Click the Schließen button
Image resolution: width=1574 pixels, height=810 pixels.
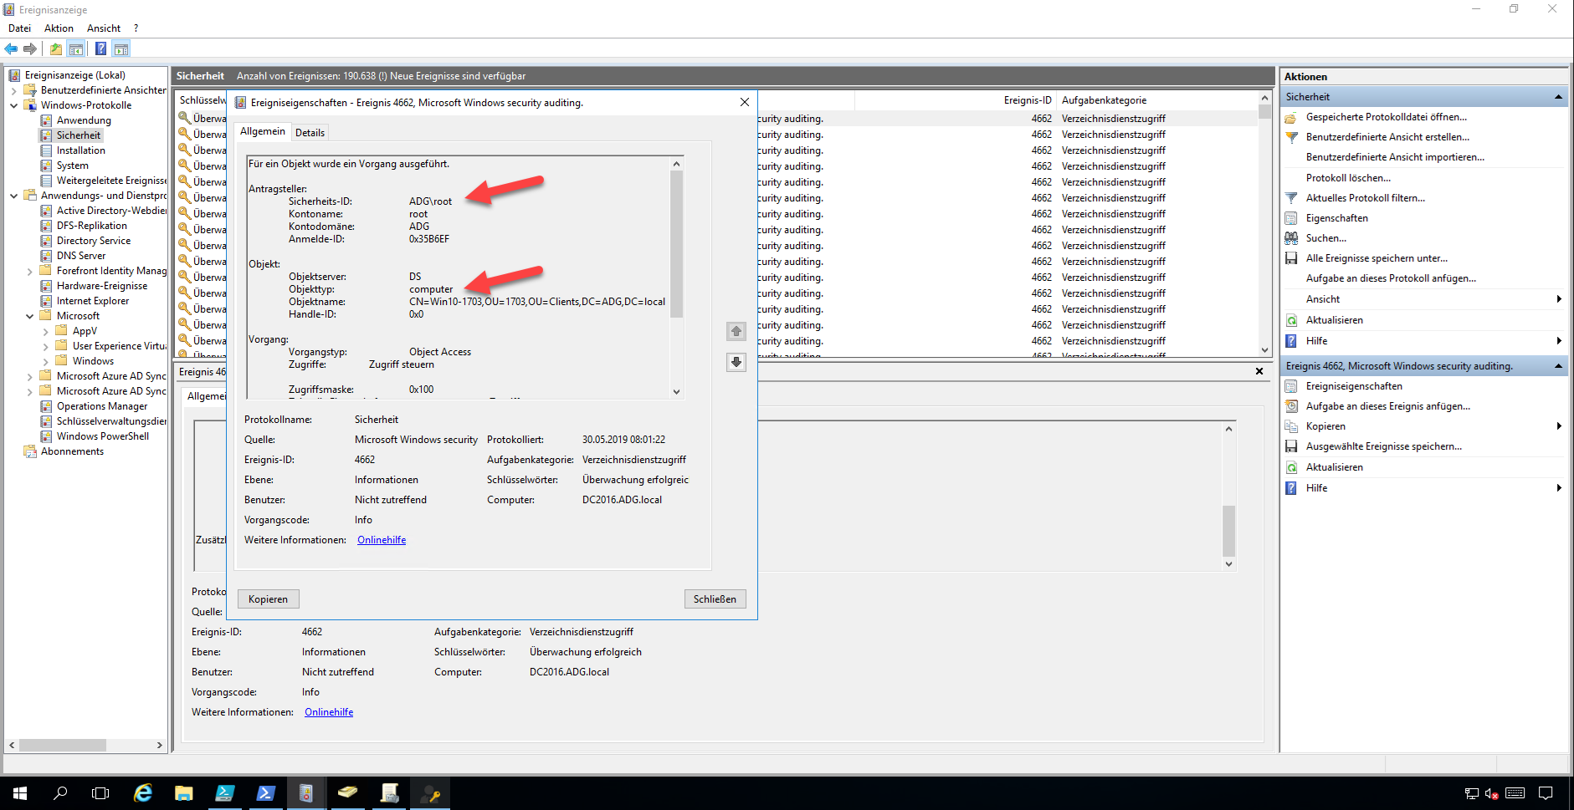[x=715, y=599]
